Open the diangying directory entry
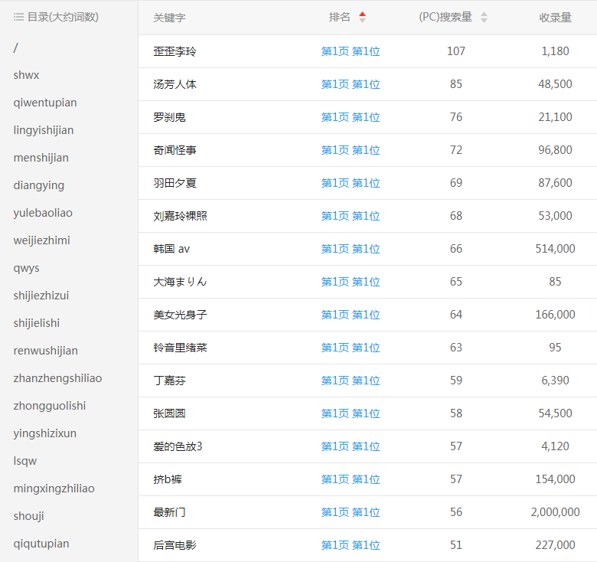The width and height of the screenshot is (597, 562). tap(39, 185)
